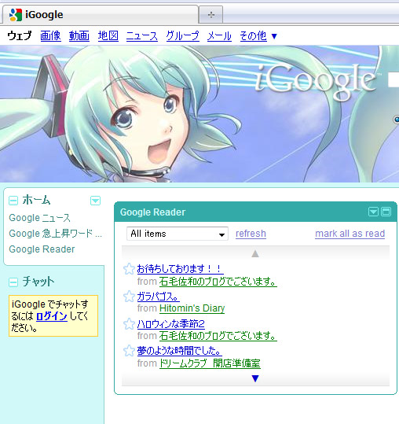Star the 夢のような時間でした item

point(129,351)
